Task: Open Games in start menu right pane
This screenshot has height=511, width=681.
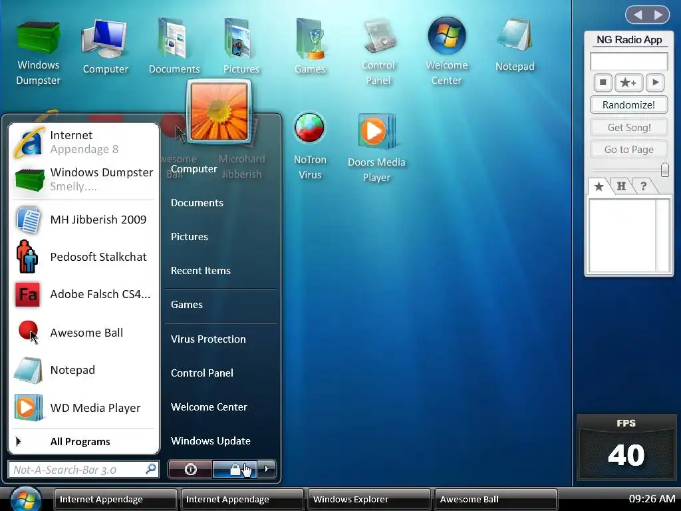Action: pos(187,305)
